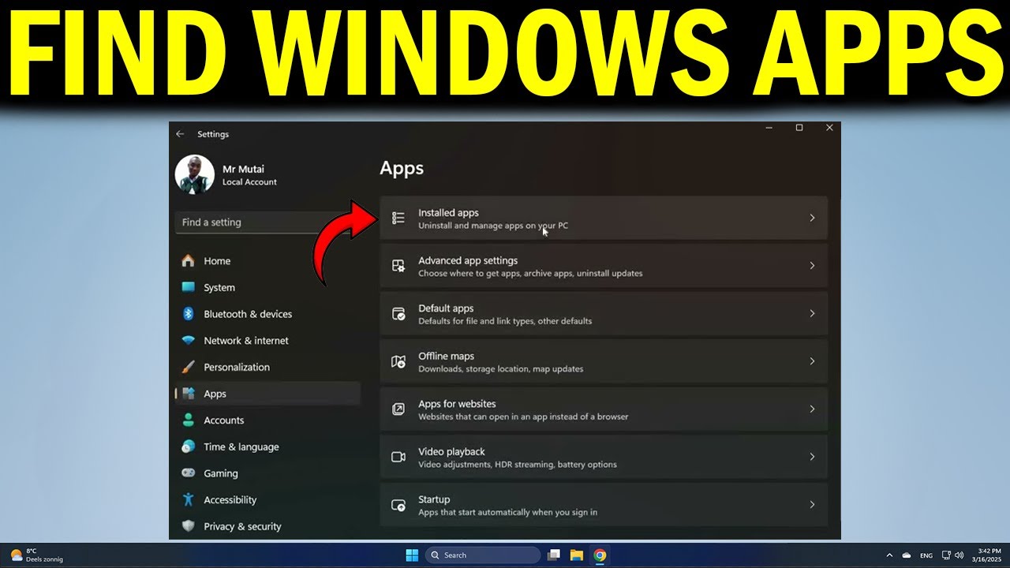Click Apps that start automatically text
The image size is (1010, 568).
tap(507, 512)
